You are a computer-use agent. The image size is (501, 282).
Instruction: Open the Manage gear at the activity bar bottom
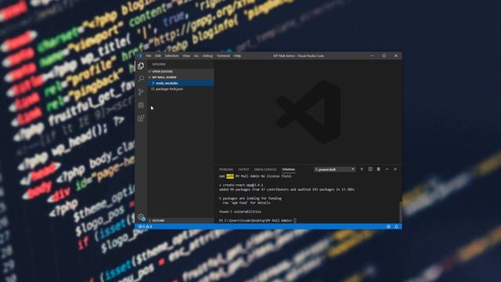[x=142, y=218]
